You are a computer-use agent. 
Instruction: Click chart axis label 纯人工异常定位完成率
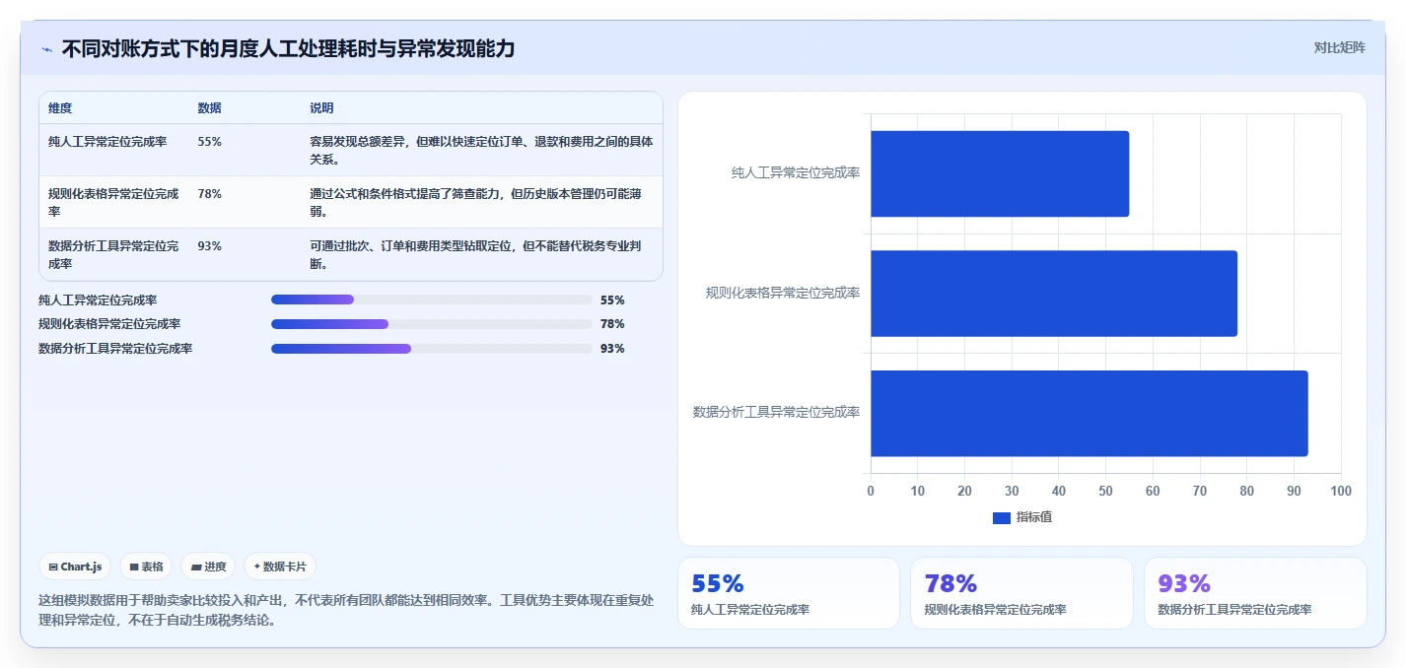coord(796,172)
